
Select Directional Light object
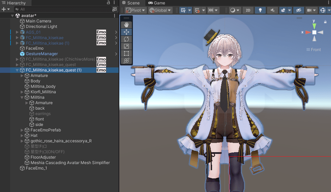[x=41, y=27]
